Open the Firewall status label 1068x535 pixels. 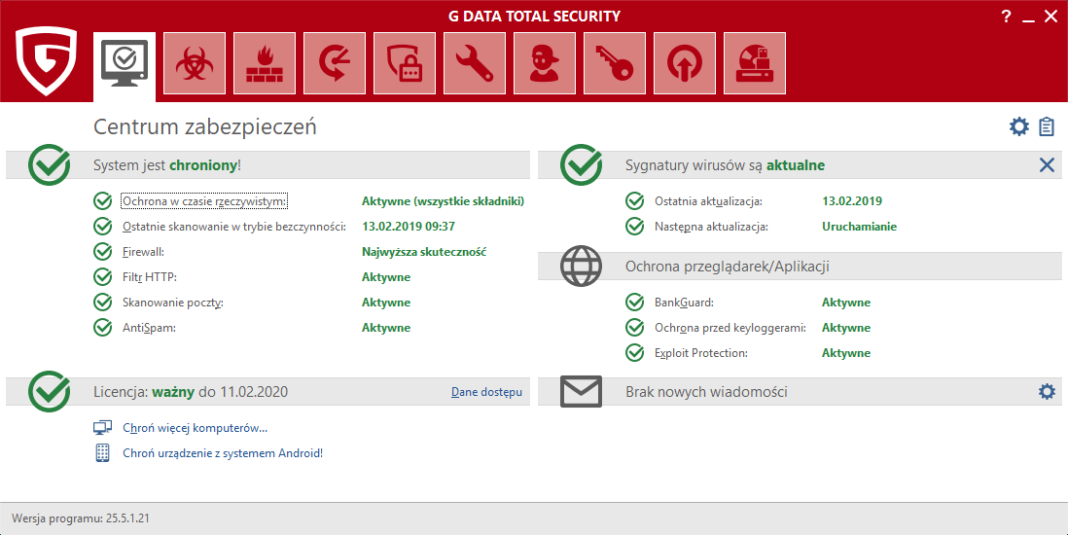pyautogui.click(x=144, y=252)
